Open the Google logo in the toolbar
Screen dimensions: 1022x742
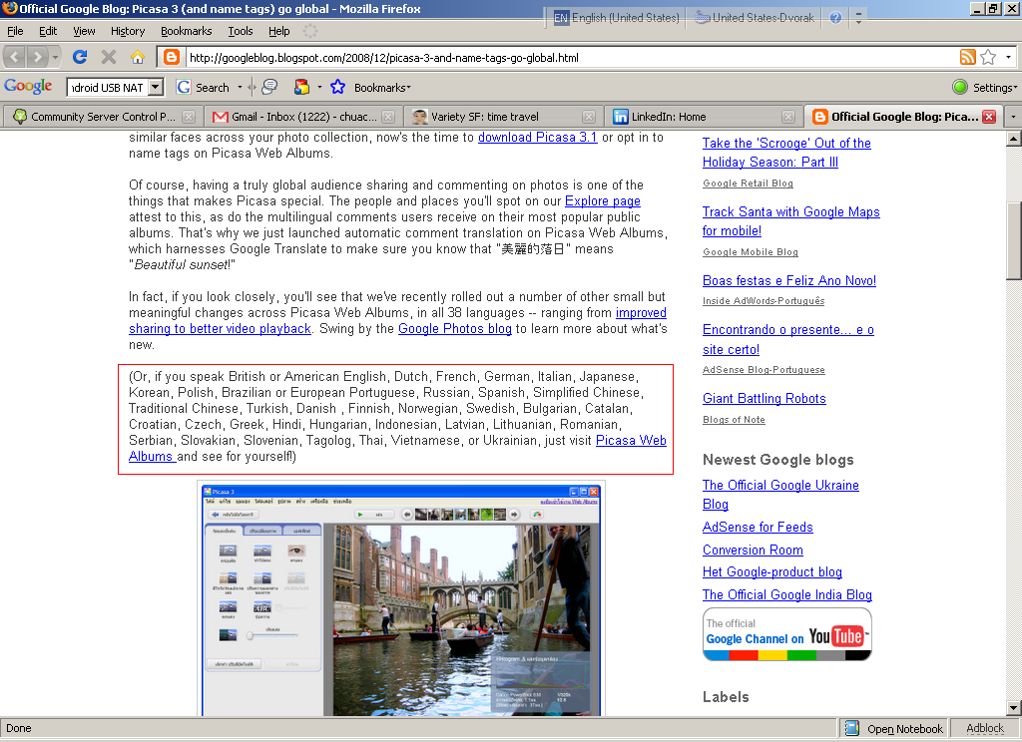click(x=28, y=87)
